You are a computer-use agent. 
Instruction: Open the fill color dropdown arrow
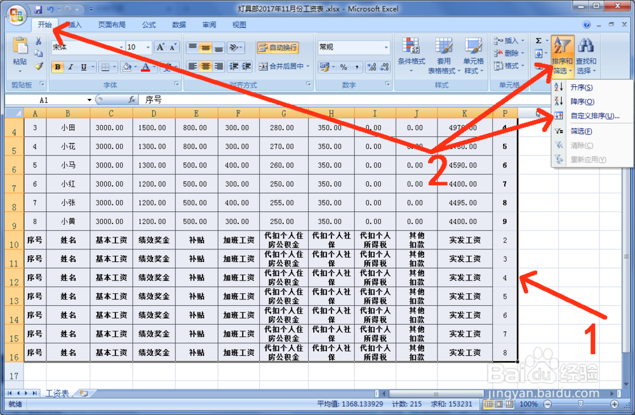pyautogui.click(x=136, y=67)
